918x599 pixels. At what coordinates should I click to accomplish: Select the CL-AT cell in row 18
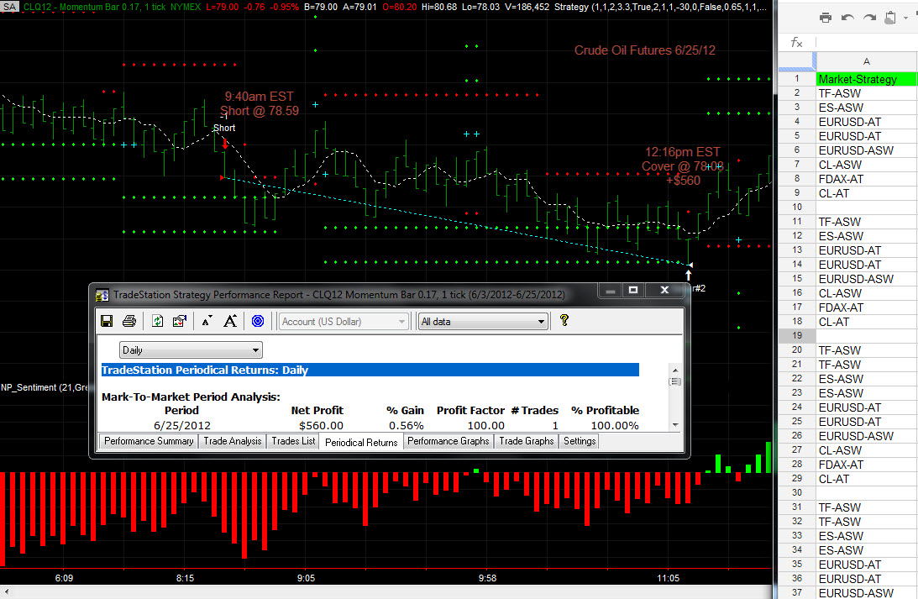[867, 322]
